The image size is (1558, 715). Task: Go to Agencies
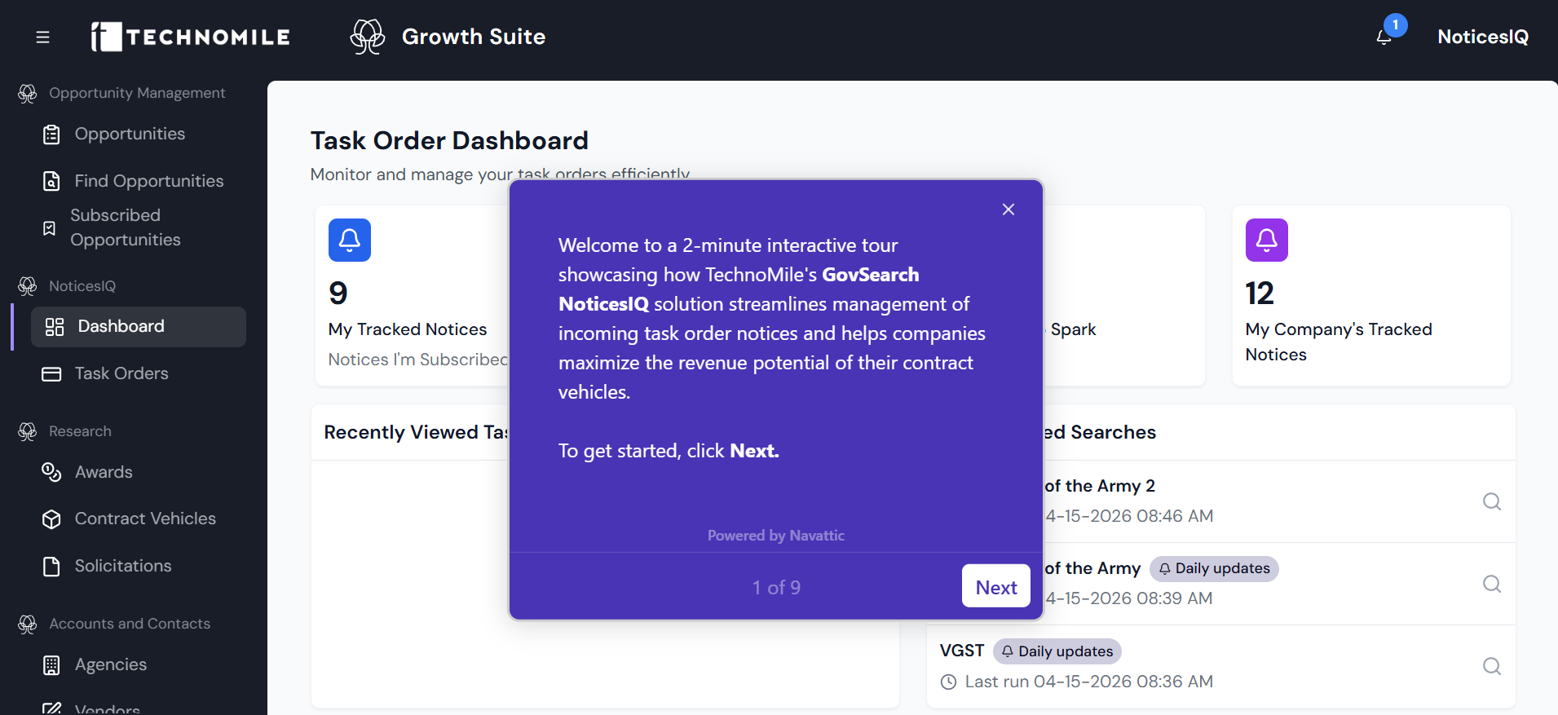pos(111,664)
